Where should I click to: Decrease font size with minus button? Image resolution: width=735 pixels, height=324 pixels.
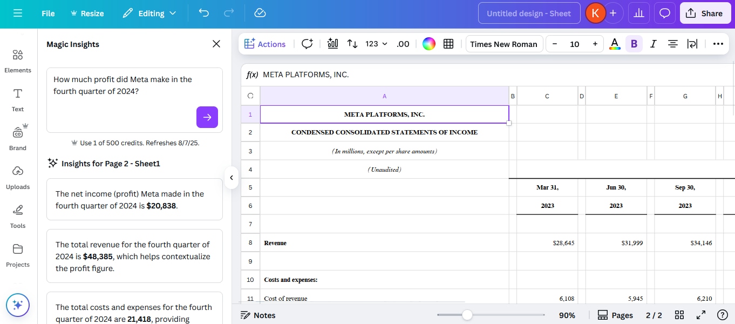555,44
